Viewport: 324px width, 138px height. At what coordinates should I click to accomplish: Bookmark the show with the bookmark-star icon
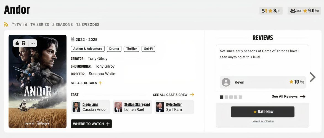click(24, 43)
